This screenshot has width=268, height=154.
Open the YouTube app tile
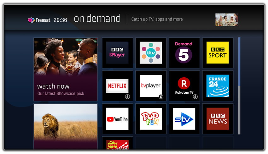click(x=117, y=119)
